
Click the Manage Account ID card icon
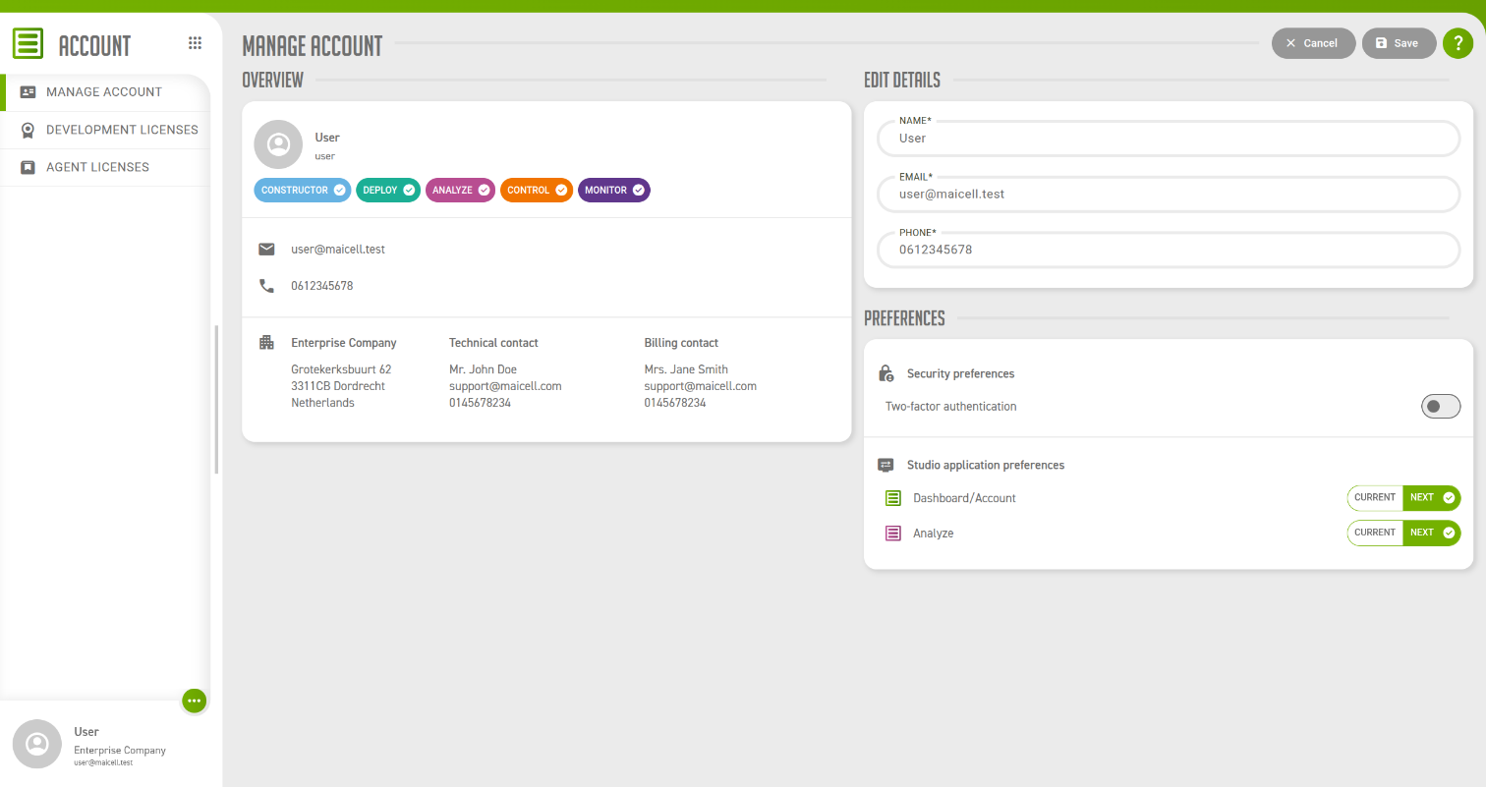[29, 92]
